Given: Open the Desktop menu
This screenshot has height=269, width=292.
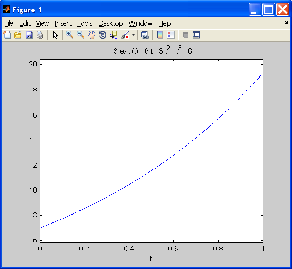Looking at the screenshot, I should coord(110,23).
